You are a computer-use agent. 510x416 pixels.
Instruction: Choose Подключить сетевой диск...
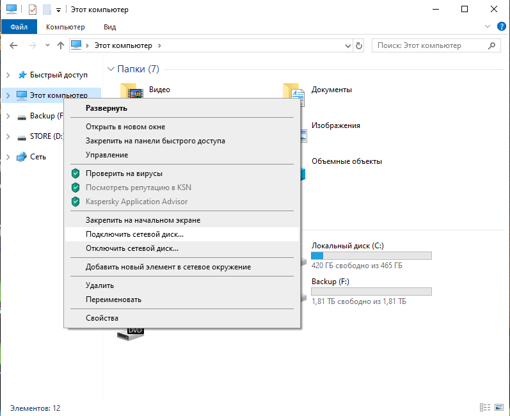pyautogui.click(x=182, y=234)
